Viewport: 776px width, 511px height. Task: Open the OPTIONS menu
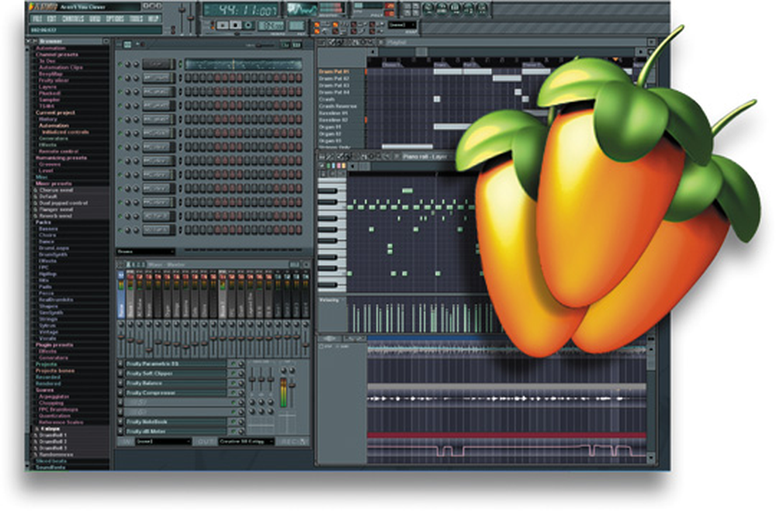[x=115, y=19]
